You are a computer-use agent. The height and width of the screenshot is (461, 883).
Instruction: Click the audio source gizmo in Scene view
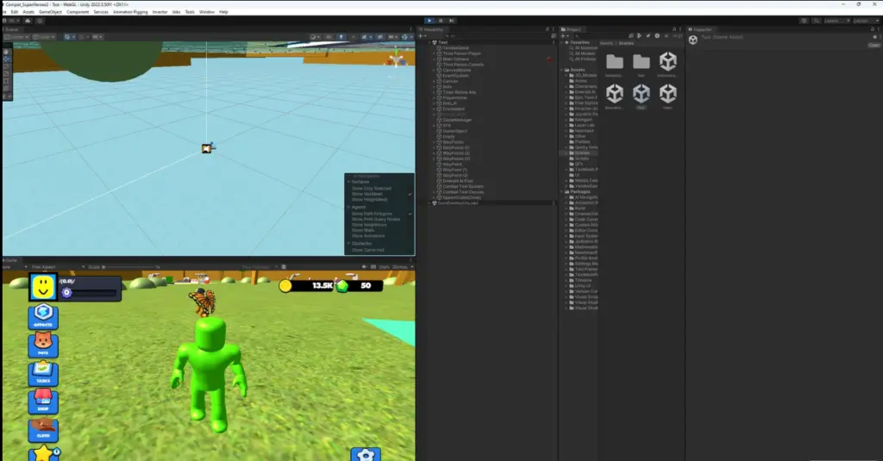point(208,148)
